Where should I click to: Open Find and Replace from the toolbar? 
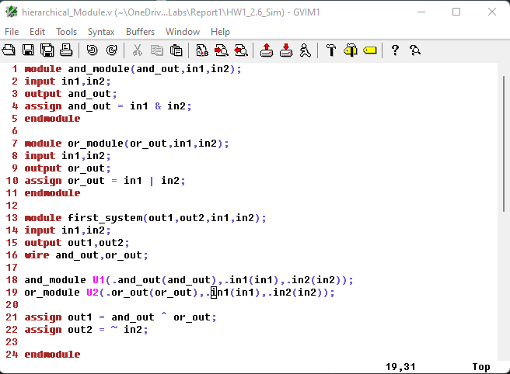click(x=202, y=50)
